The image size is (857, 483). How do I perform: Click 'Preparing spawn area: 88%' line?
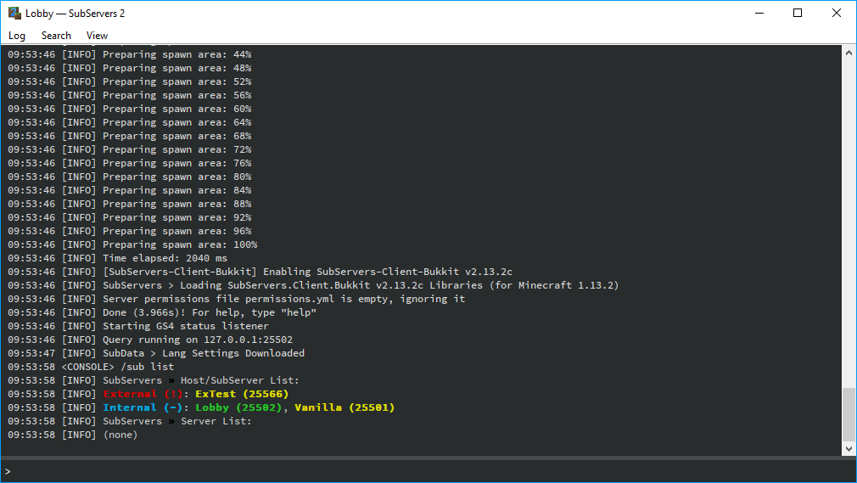130,204
